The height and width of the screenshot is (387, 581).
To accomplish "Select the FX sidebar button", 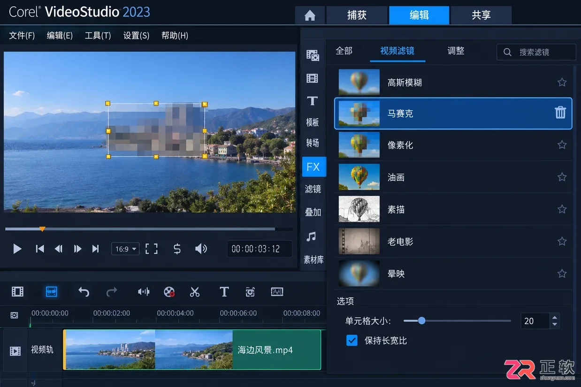I will click(x=313, y=167).
